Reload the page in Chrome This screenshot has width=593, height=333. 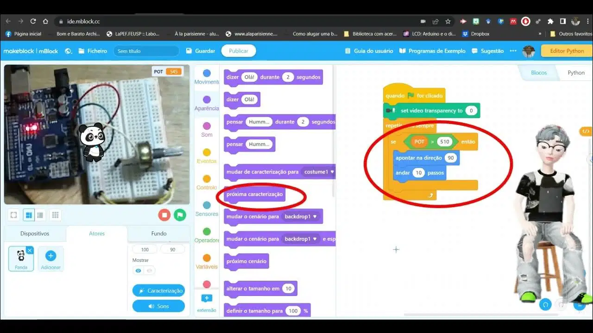33,21
